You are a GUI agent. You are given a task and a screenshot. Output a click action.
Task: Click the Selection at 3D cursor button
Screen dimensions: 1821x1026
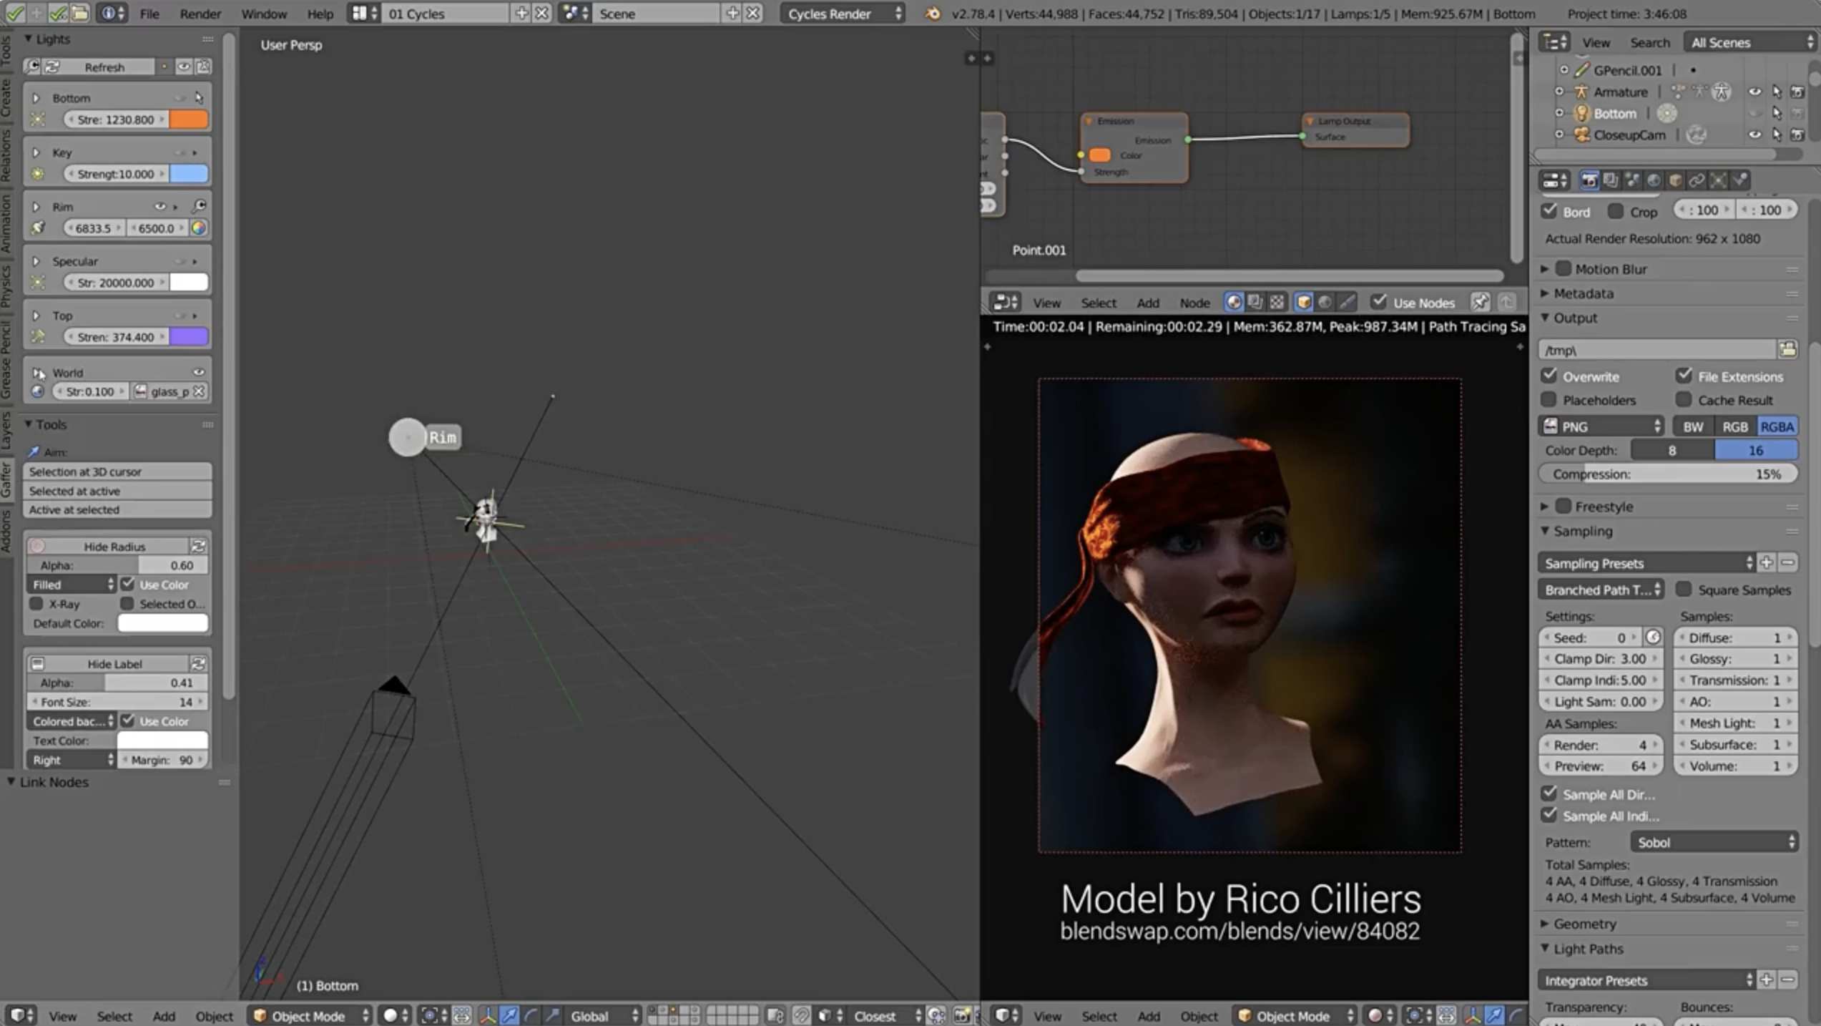pyautogui.click(x=117, y=472)
